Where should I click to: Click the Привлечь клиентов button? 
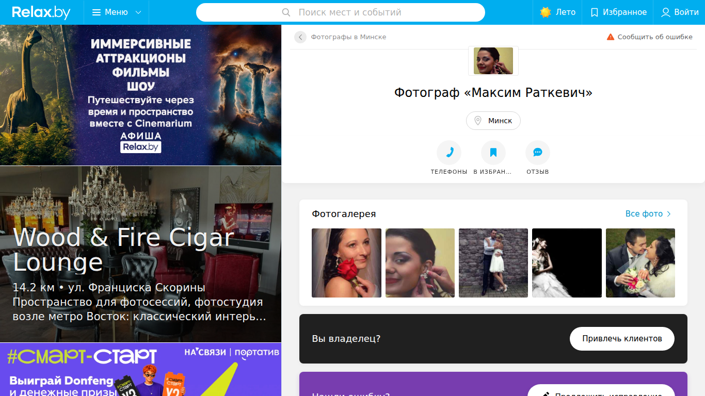point(622,339)
